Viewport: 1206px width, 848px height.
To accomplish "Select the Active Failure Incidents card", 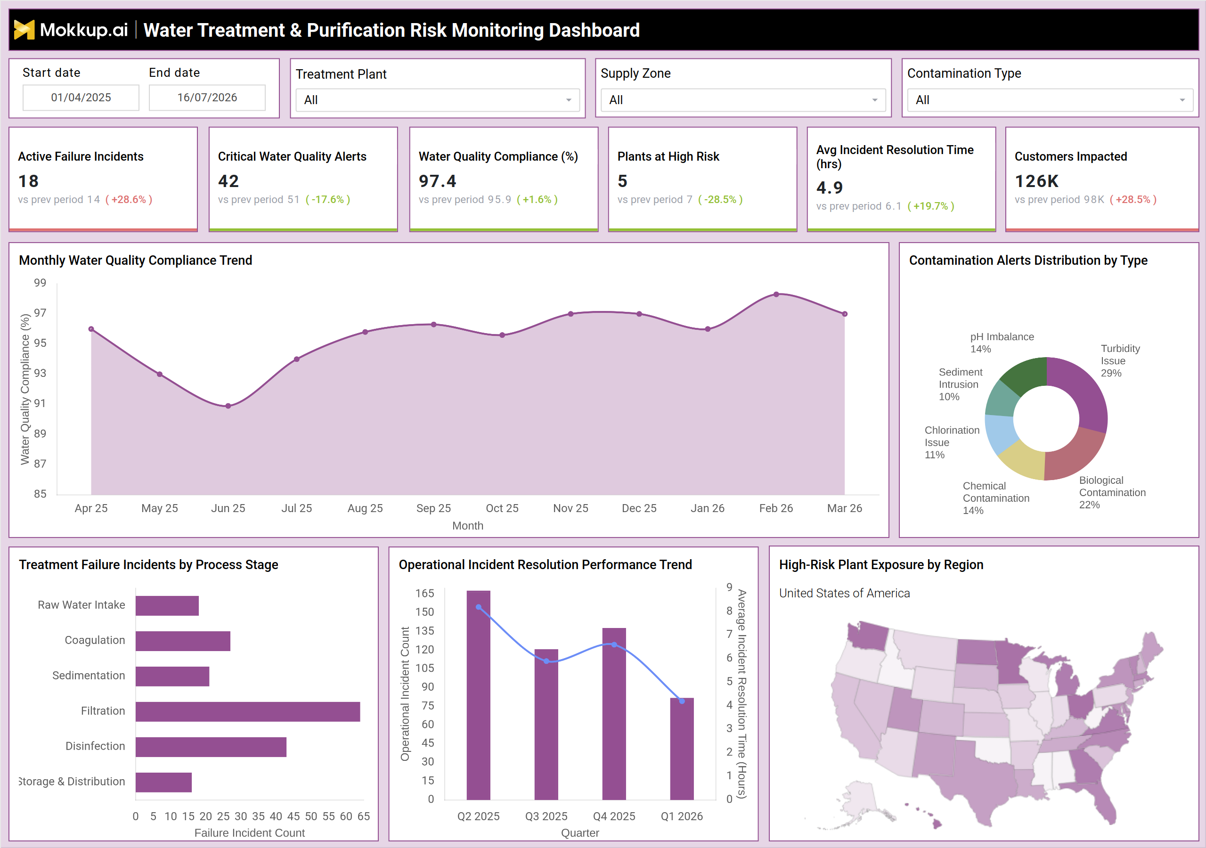I will tap(103, 179).
